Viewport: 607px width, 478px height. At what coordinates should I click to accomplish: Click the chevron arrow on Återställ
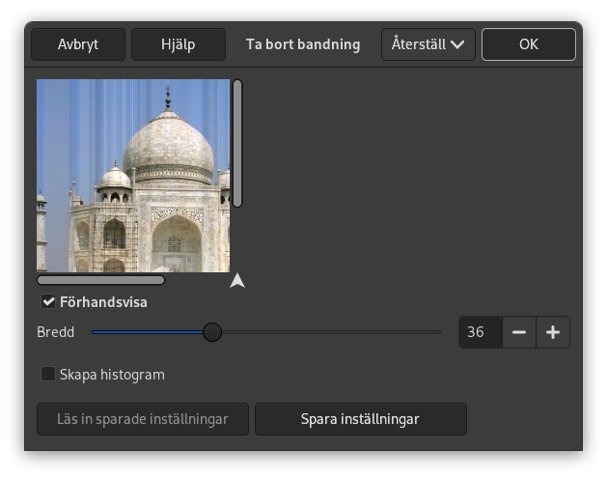(x=457, y=44)
